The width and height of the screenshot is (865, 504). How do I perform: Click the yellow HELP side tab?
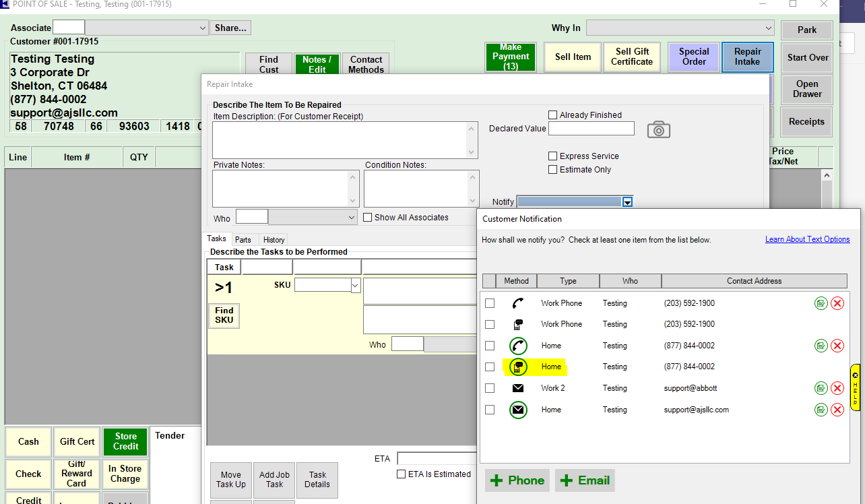856,387
